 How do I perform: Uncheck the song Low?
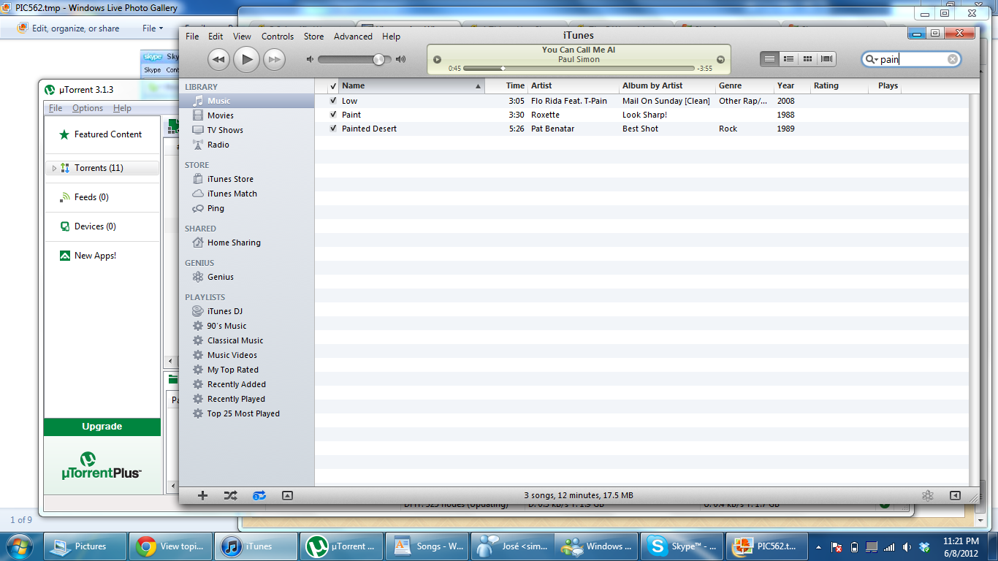333,101
